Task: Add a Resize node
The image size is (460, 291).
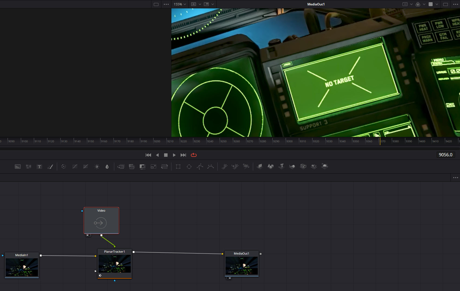Action: [x=153, y=167]
